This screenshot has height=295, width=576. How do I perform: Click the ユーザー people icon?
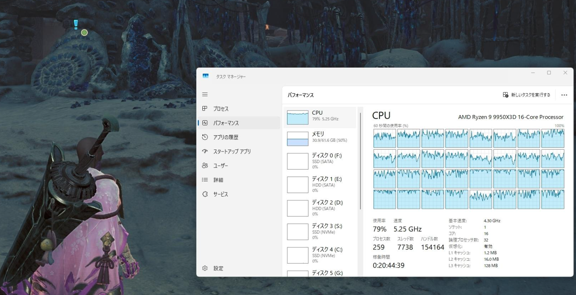(x=205, y=165)
